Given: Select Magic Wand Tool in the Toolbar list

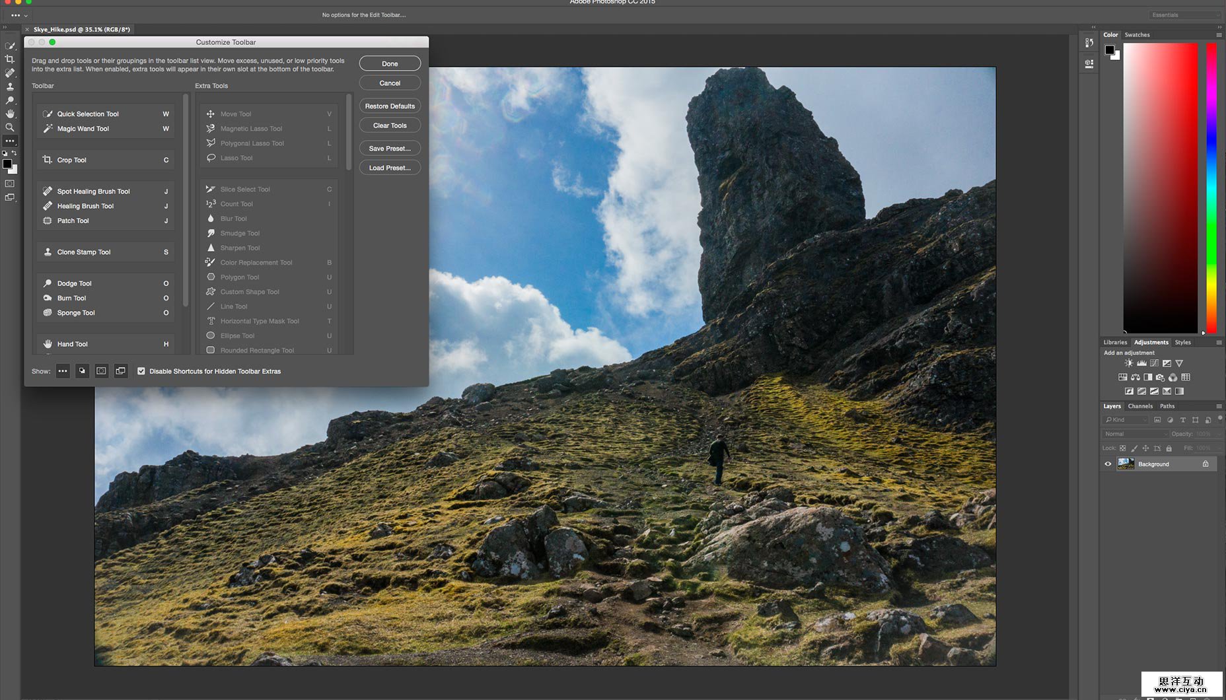Looking at the screenshot, I should click(83, 129).
